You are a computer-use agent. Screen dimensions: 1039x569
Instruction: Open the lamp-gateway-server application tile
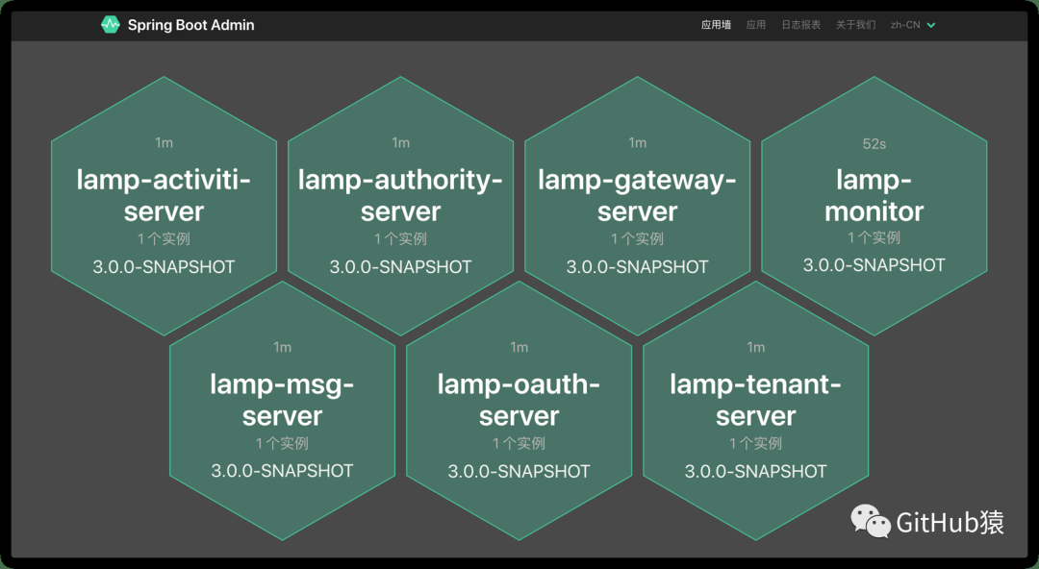[638, 206]
